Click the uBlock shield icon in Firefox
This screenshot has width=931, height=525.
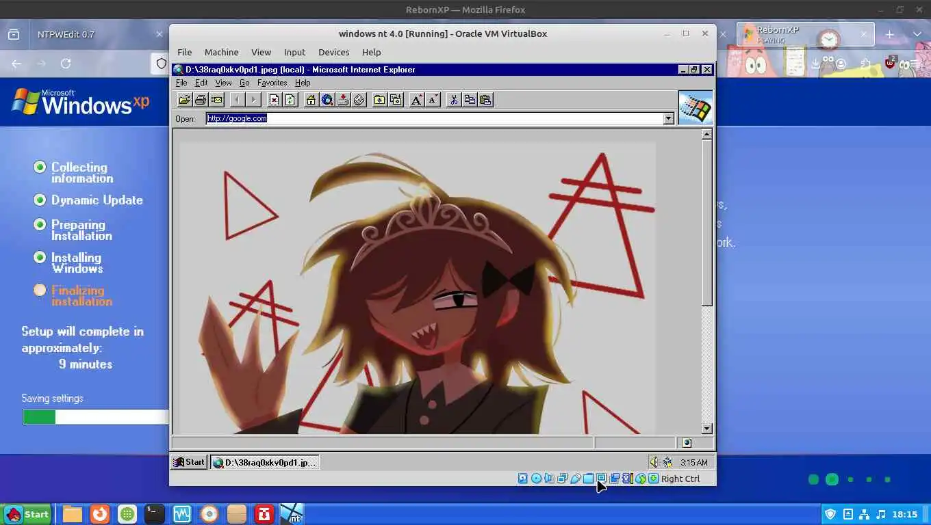(x=890, y=63)
